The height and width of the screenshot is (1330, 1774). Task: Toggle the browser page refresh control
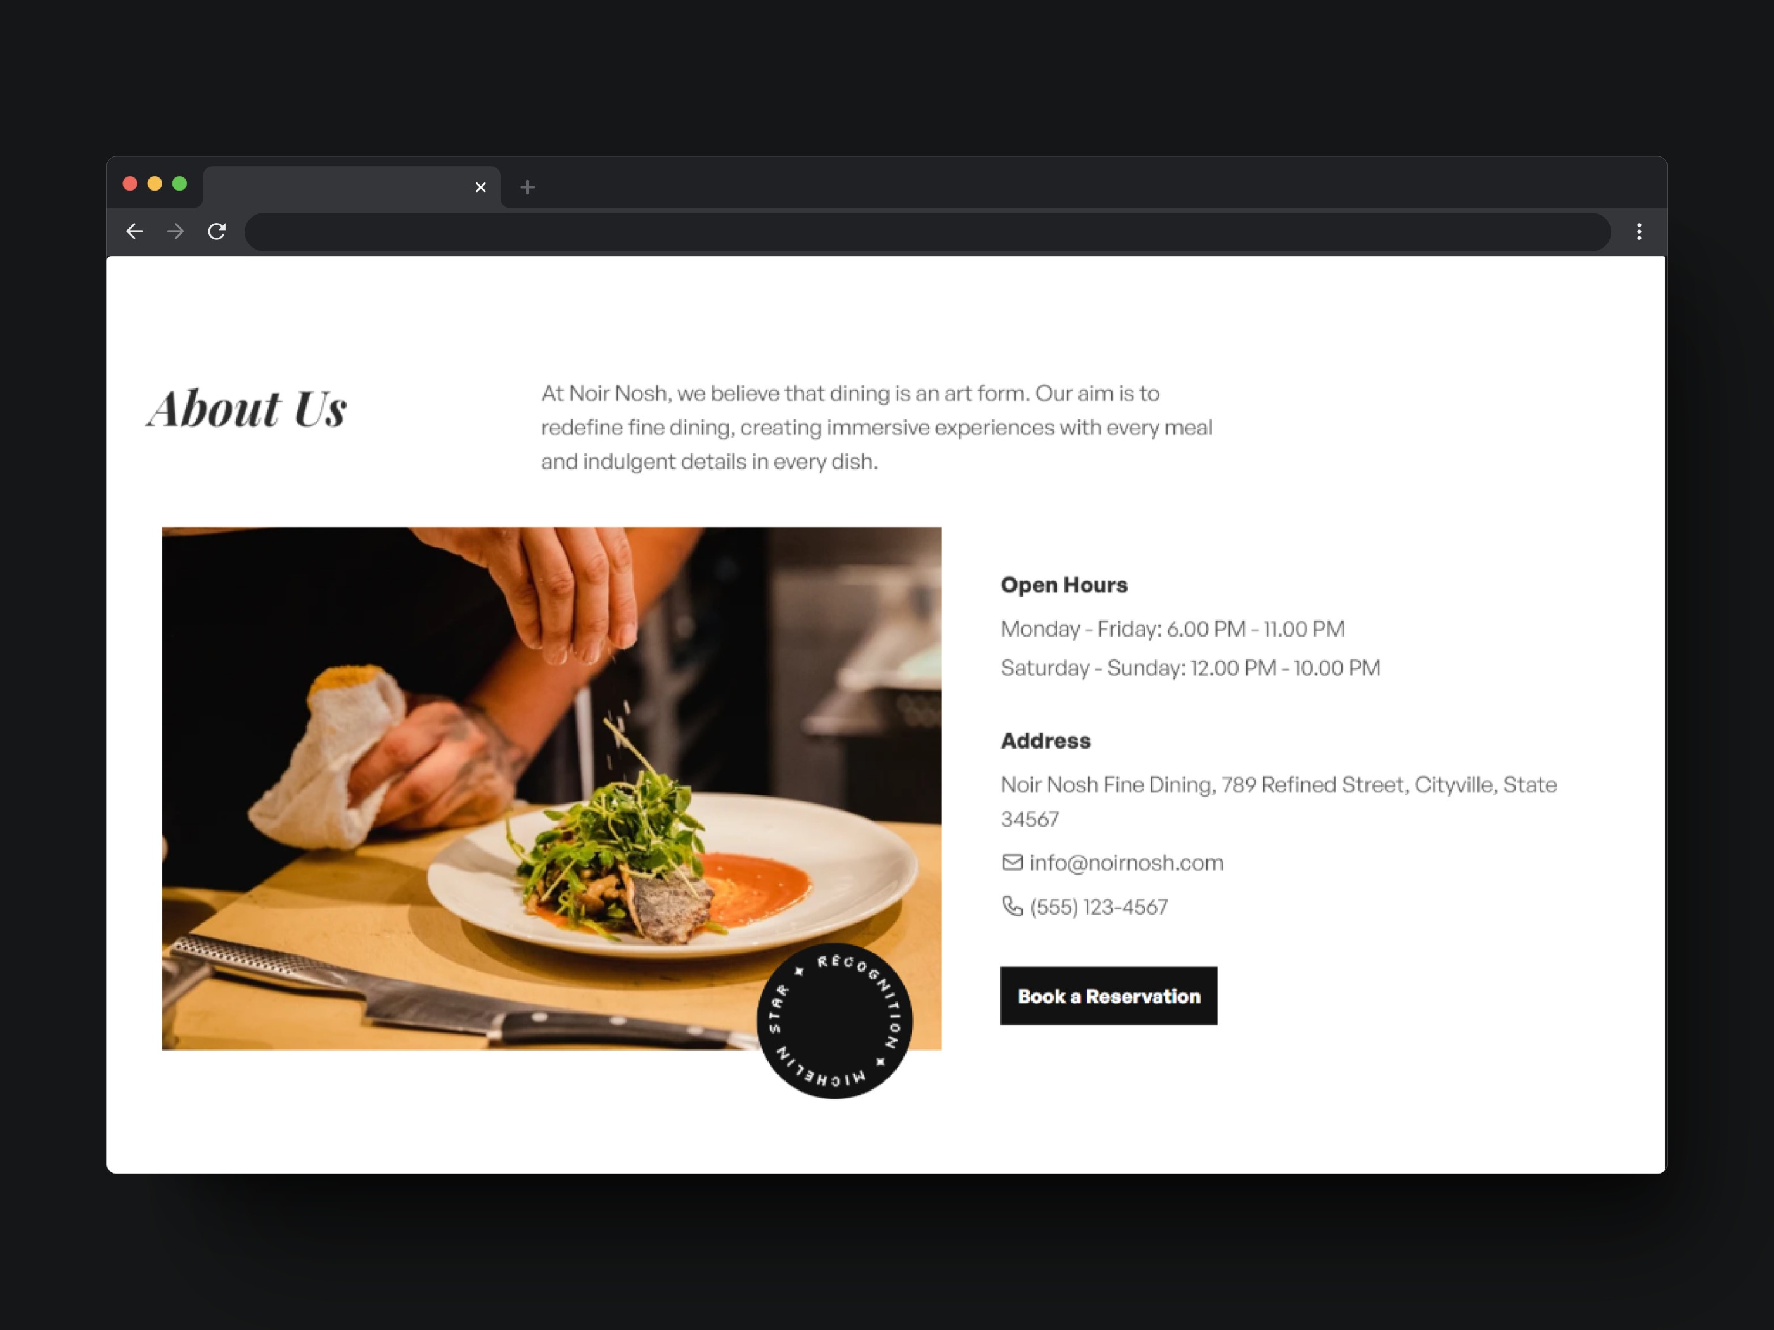[218, 232]
